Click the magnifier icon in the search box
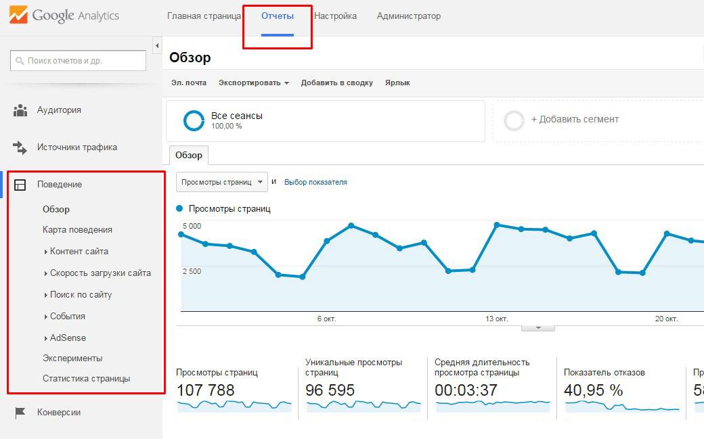This screenshot has height=439, width=704. coord(20,61)
